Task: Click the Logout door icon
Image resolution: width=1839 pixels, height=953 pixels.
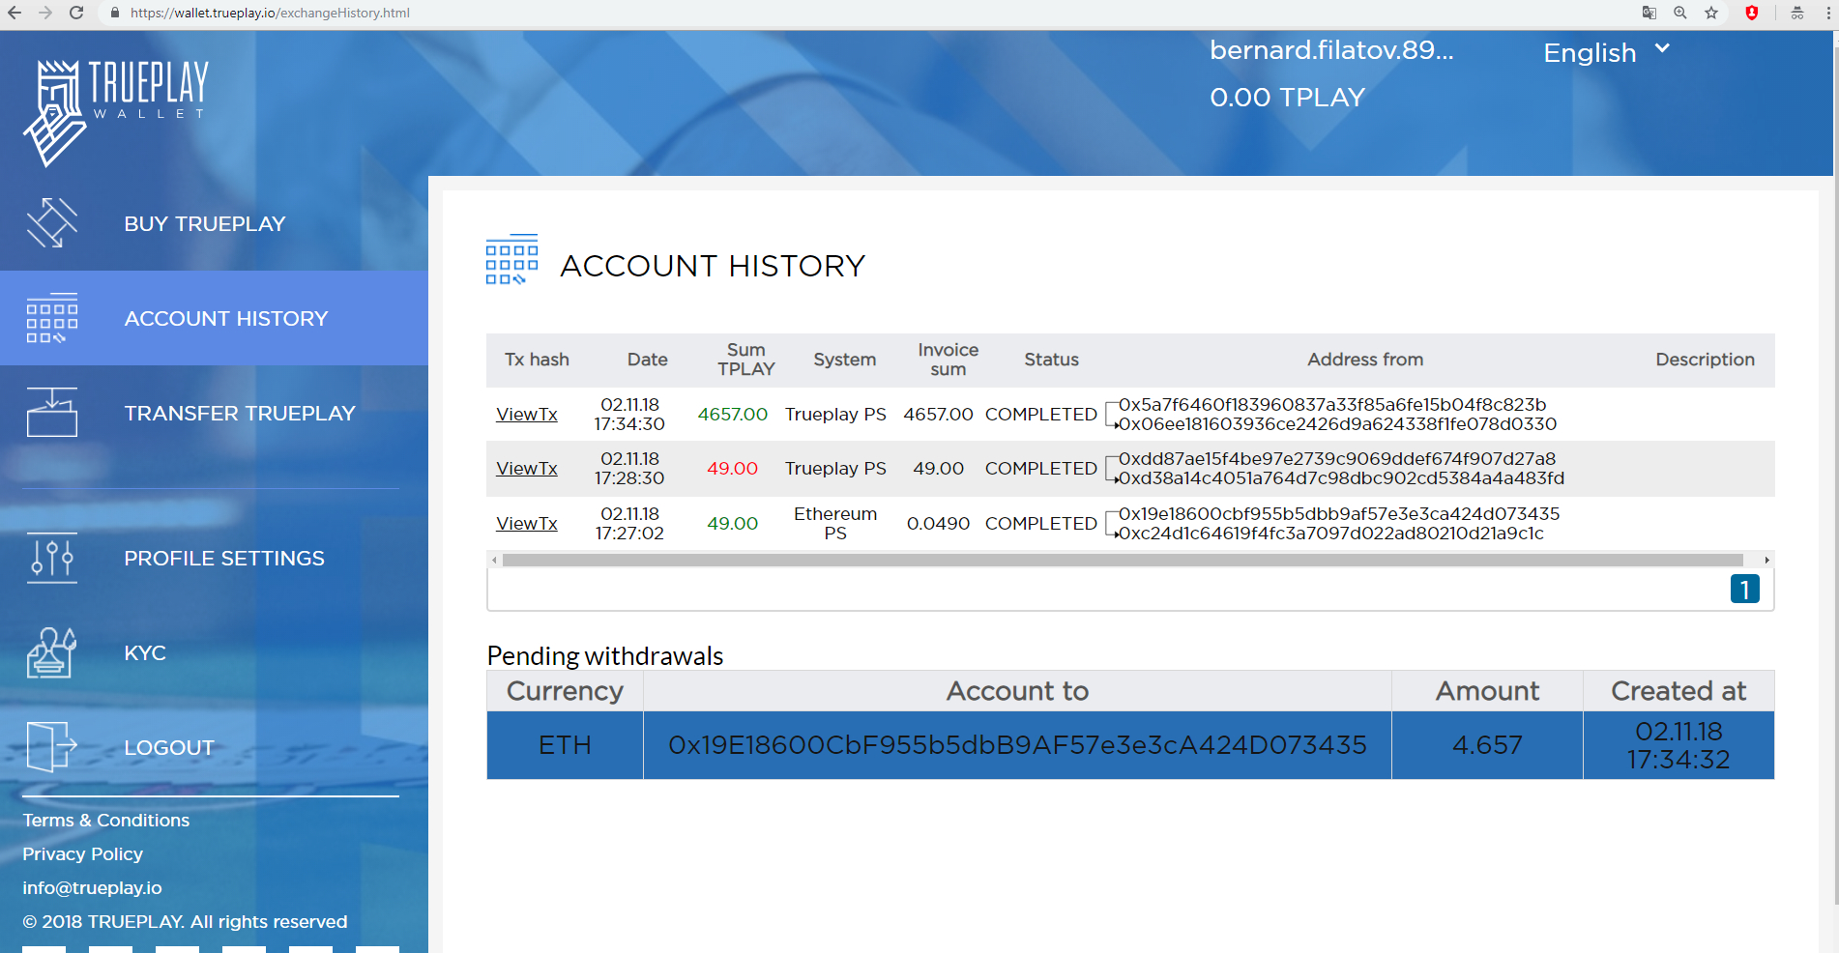Action: (x=52, y=746)
